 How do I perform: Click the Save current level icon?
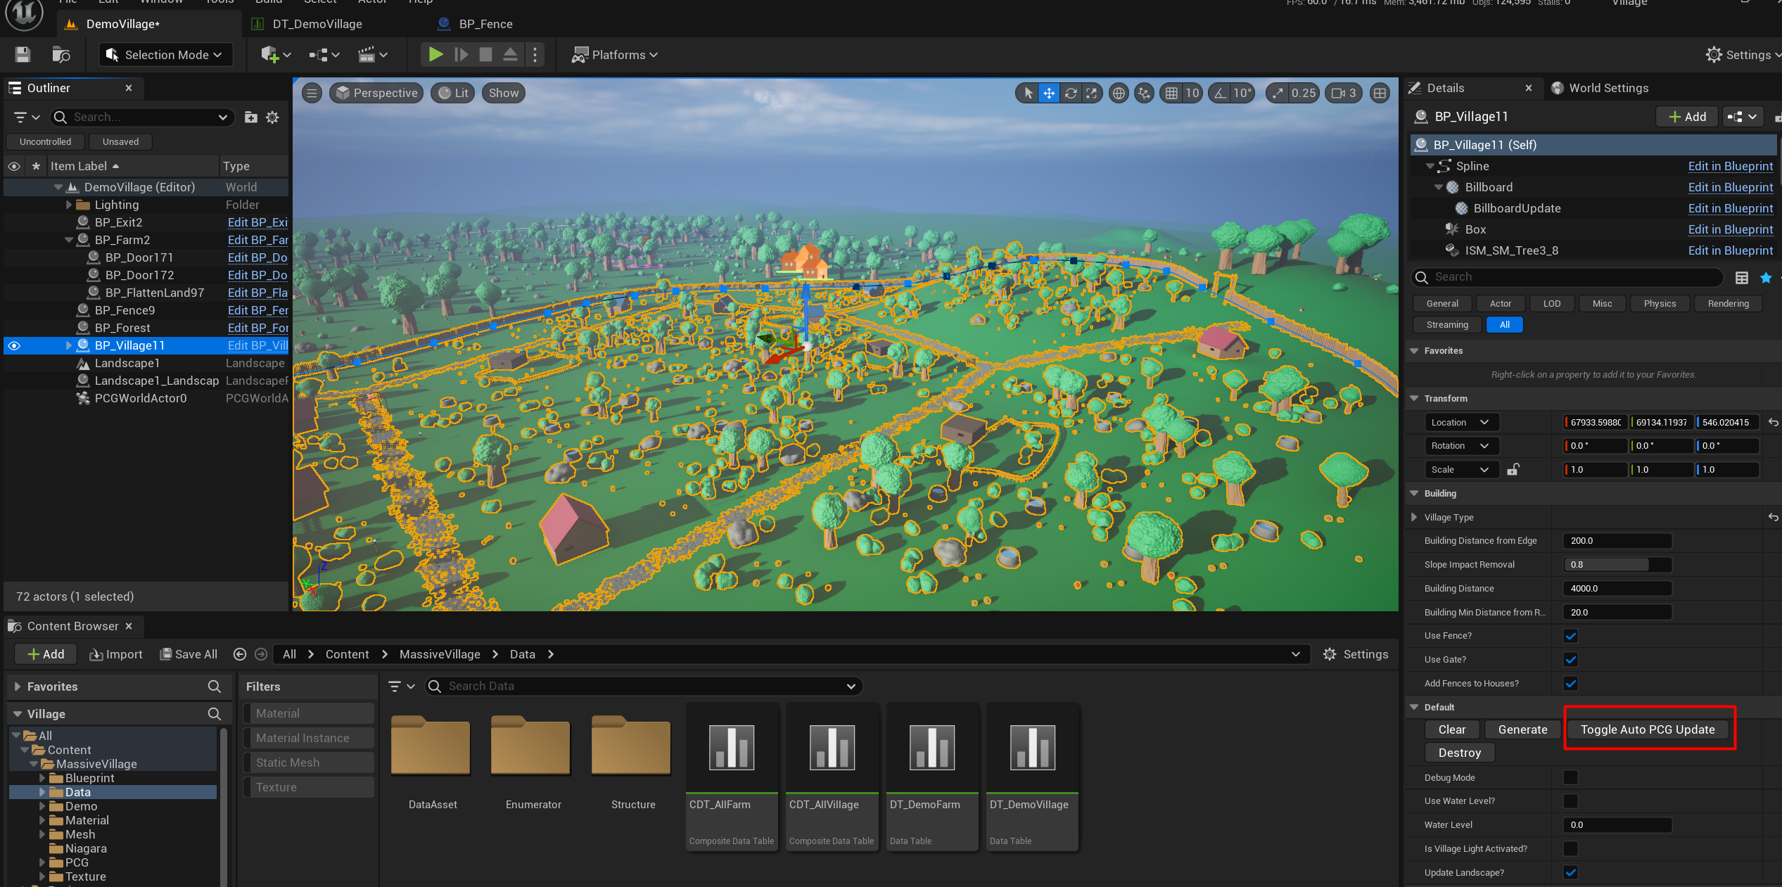click(23, 54)
